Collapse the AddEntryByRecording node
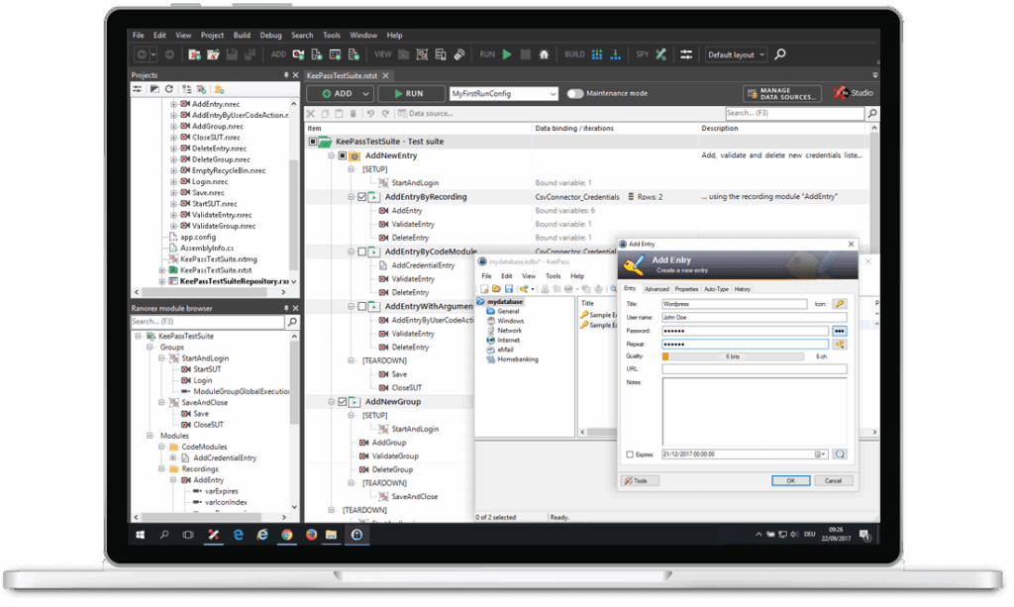The width and height of the screenshot is (1014, 607). point(352,197)
